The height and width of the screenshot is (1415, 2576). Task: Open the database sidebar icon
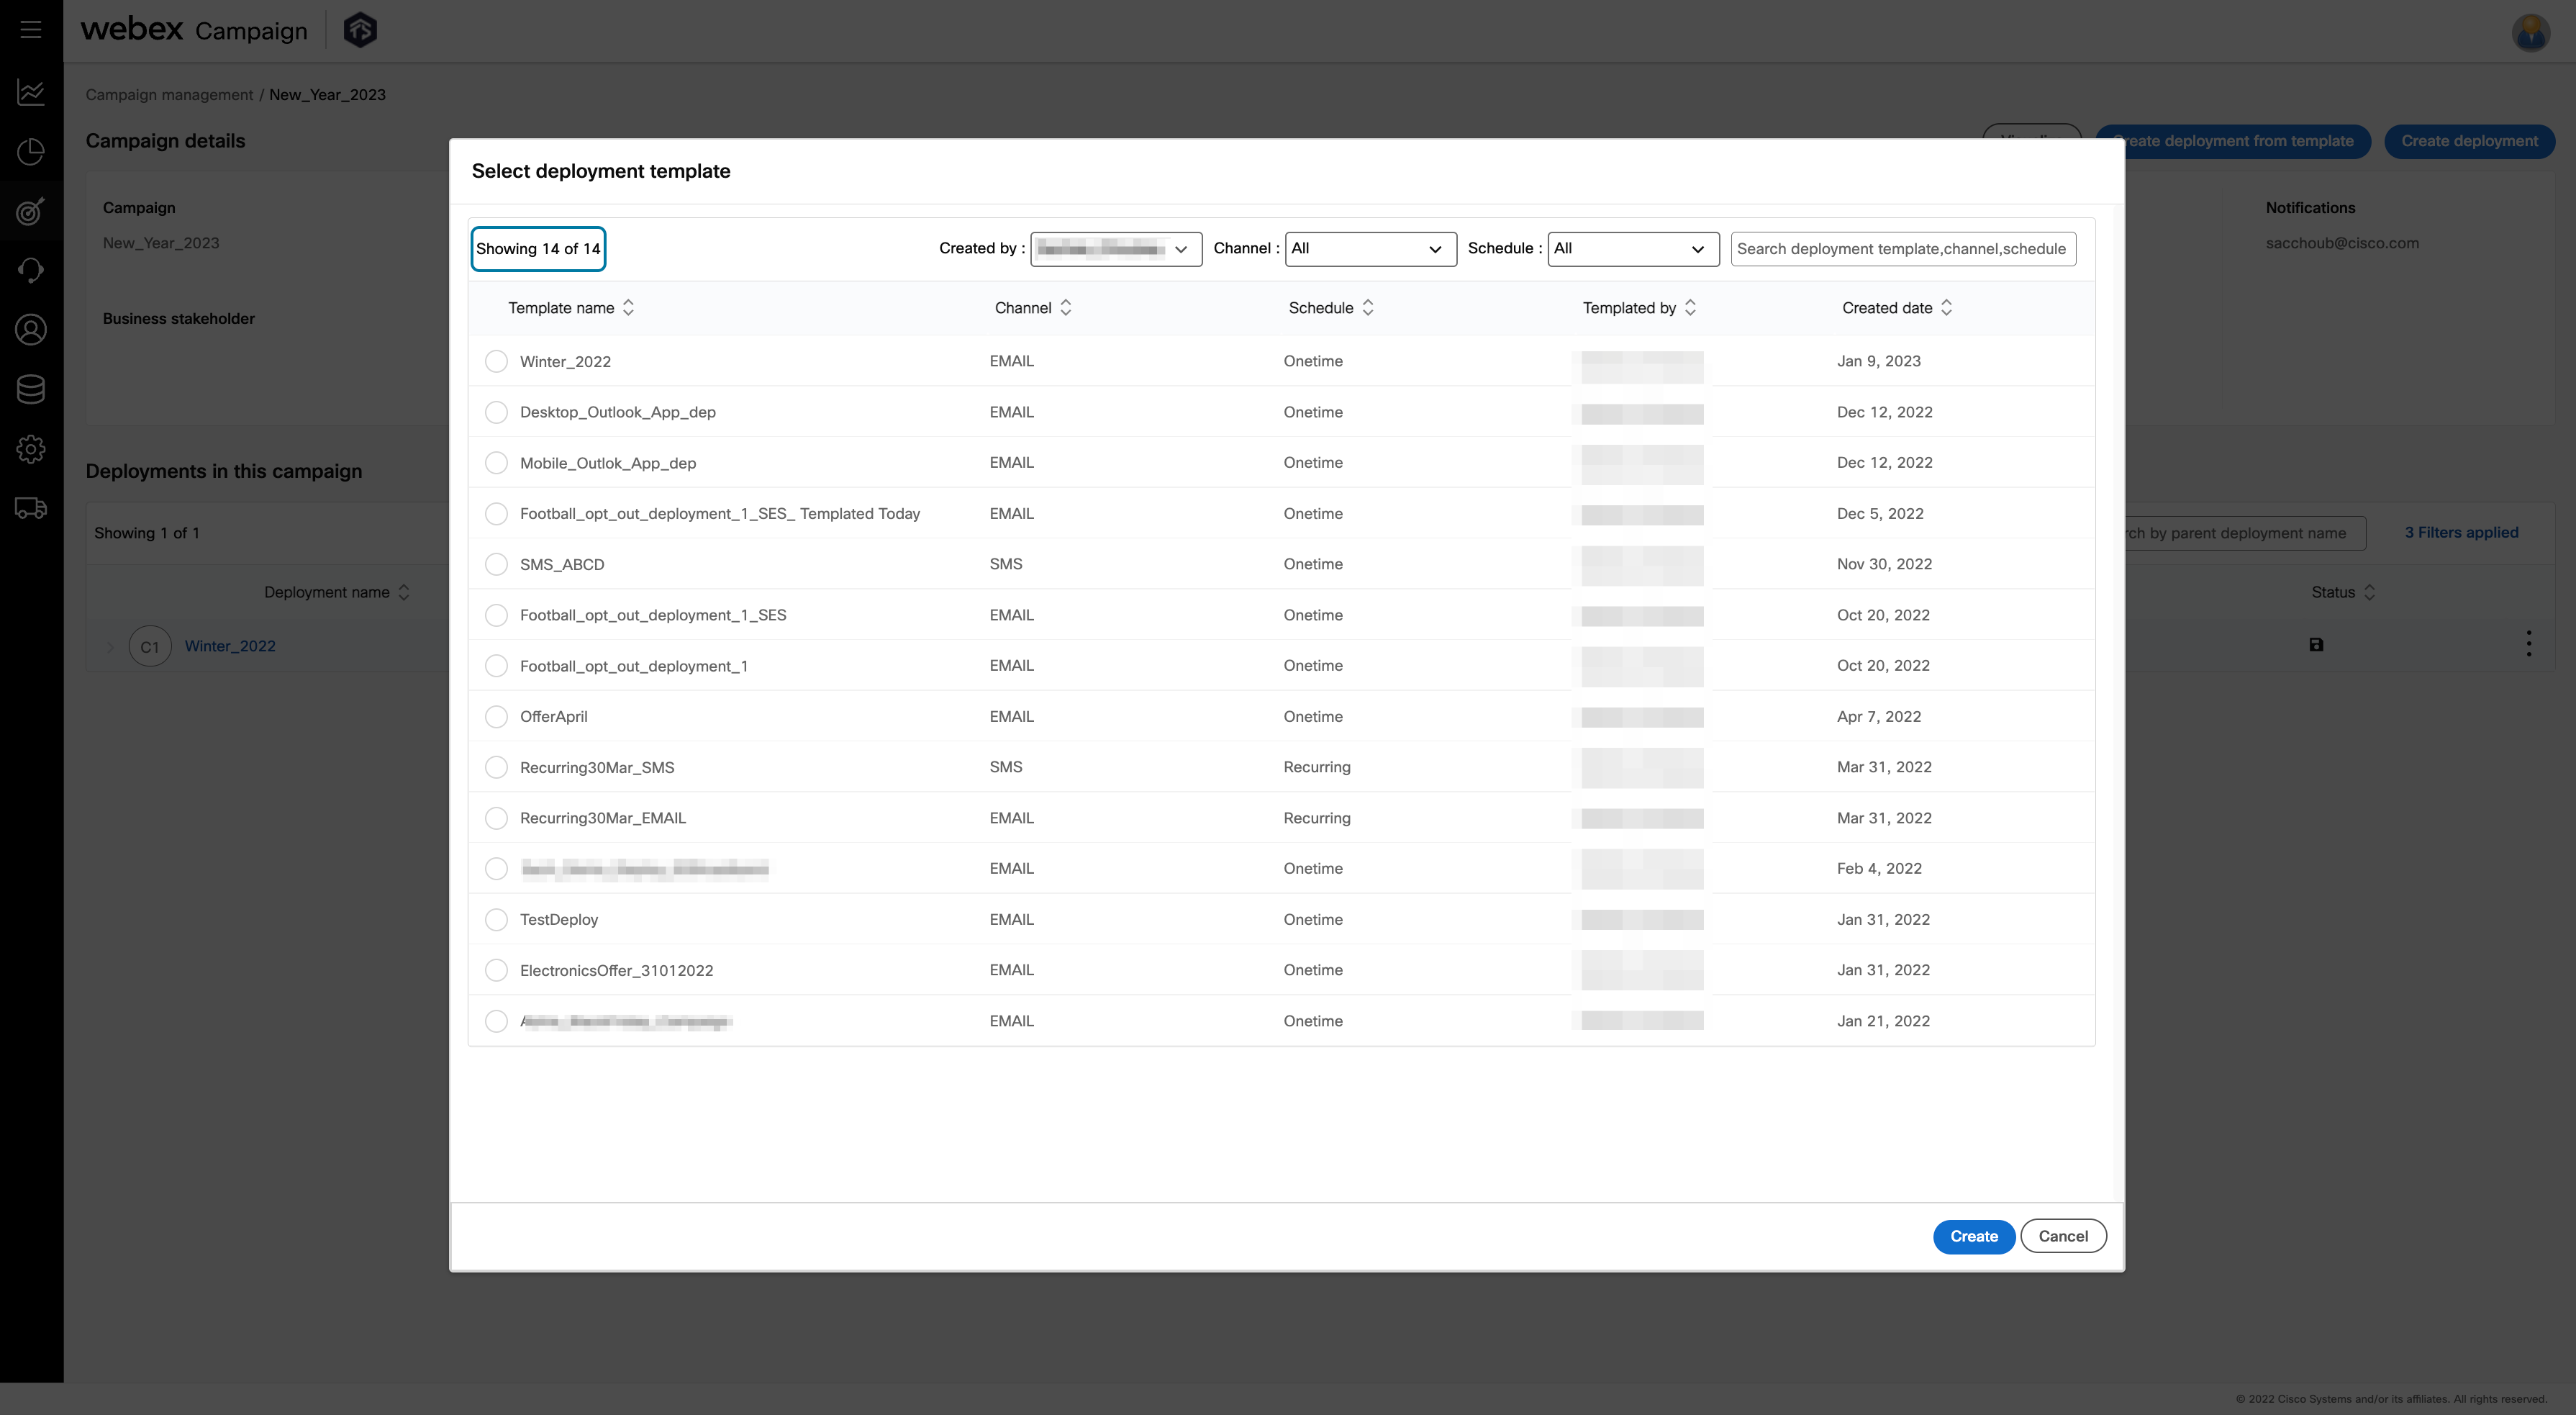(31, 389)
